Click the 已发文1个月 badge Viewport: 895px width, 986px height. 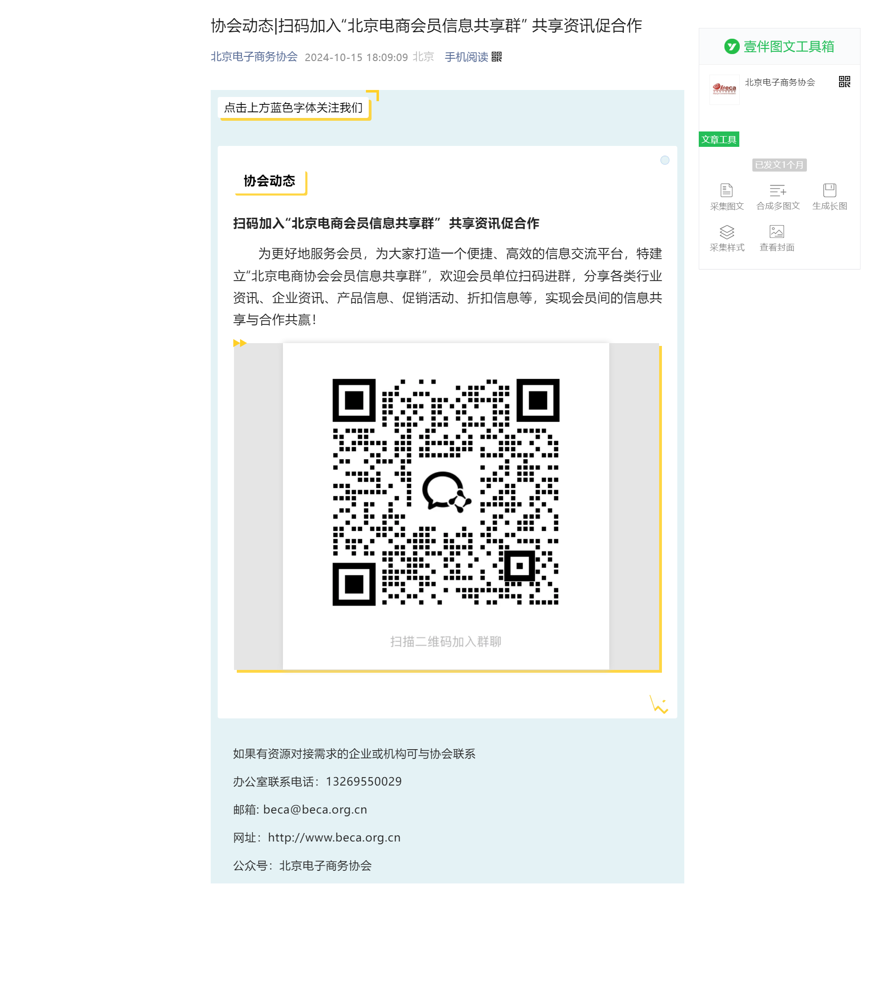[779, 165]
